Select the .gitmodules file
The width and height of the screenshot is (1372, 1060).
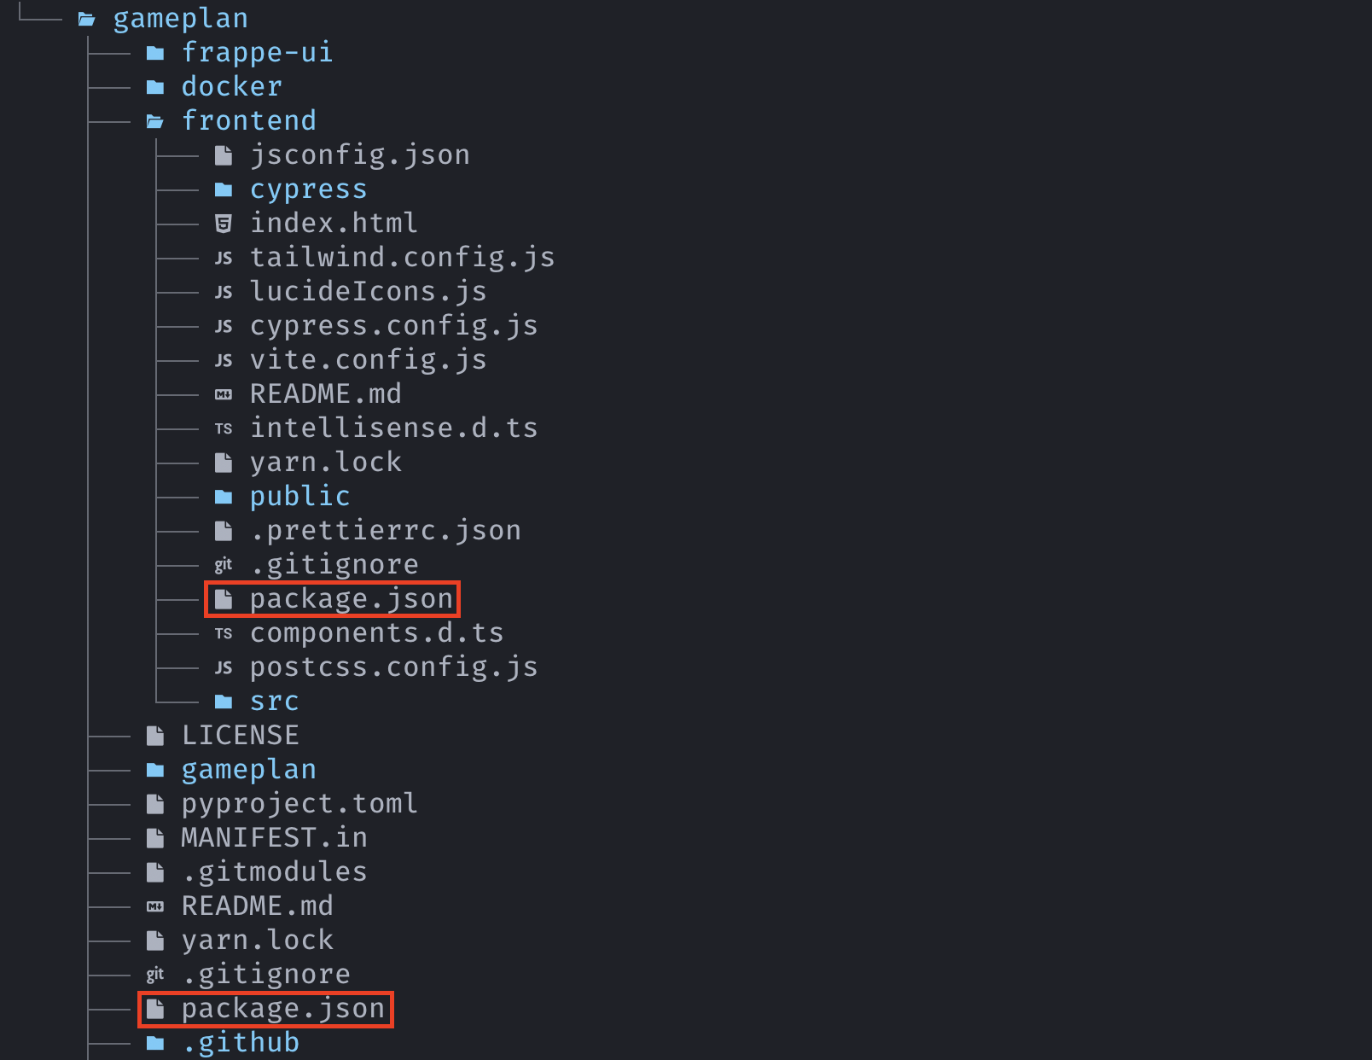274,872
